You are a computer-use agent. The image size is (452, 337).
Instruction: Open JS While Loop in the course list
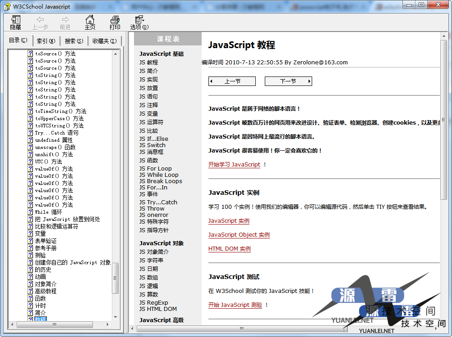tap(159, 175)
